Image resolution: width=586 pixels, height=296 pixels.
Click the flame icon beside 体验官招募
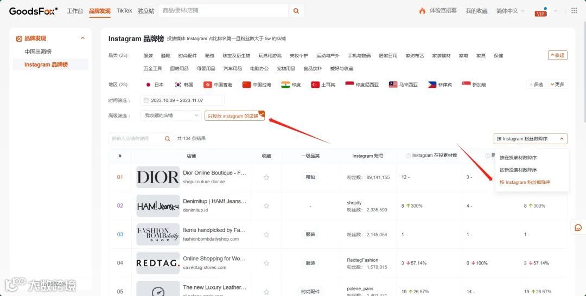pos(422,11)
